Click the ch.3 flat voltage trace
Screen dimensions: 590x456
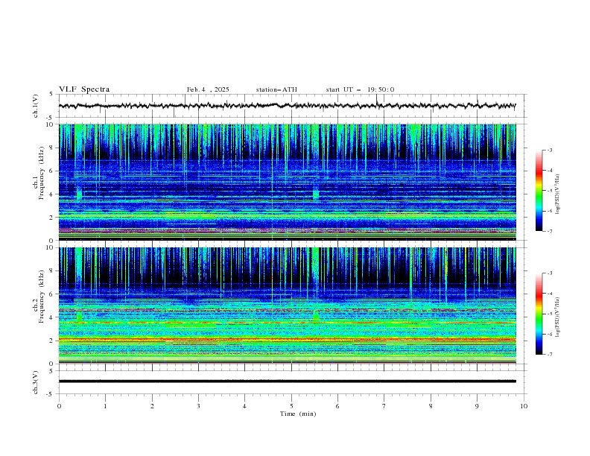(288, 381)
